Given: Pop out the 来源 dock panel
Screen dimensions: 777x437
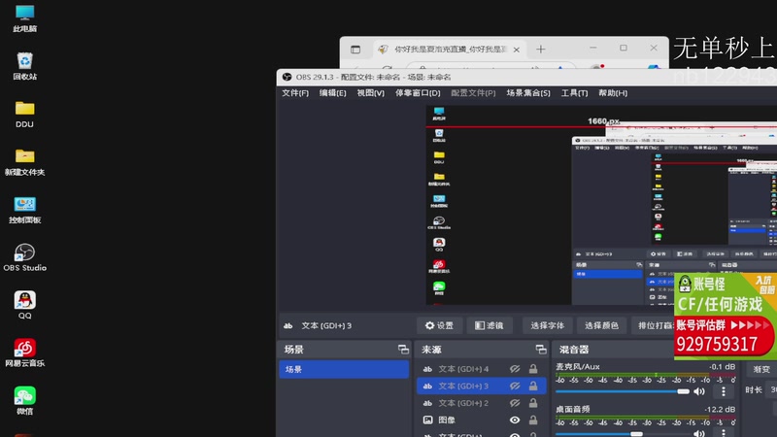Looking at the screenshot, I should (541, 350).
